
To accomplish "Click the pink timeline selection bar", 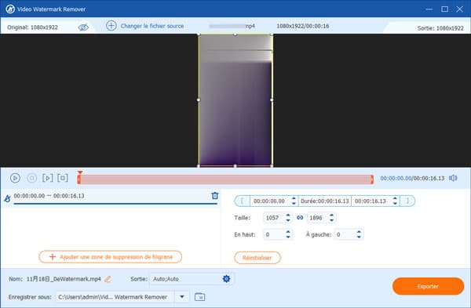I will tap(225, 179).
